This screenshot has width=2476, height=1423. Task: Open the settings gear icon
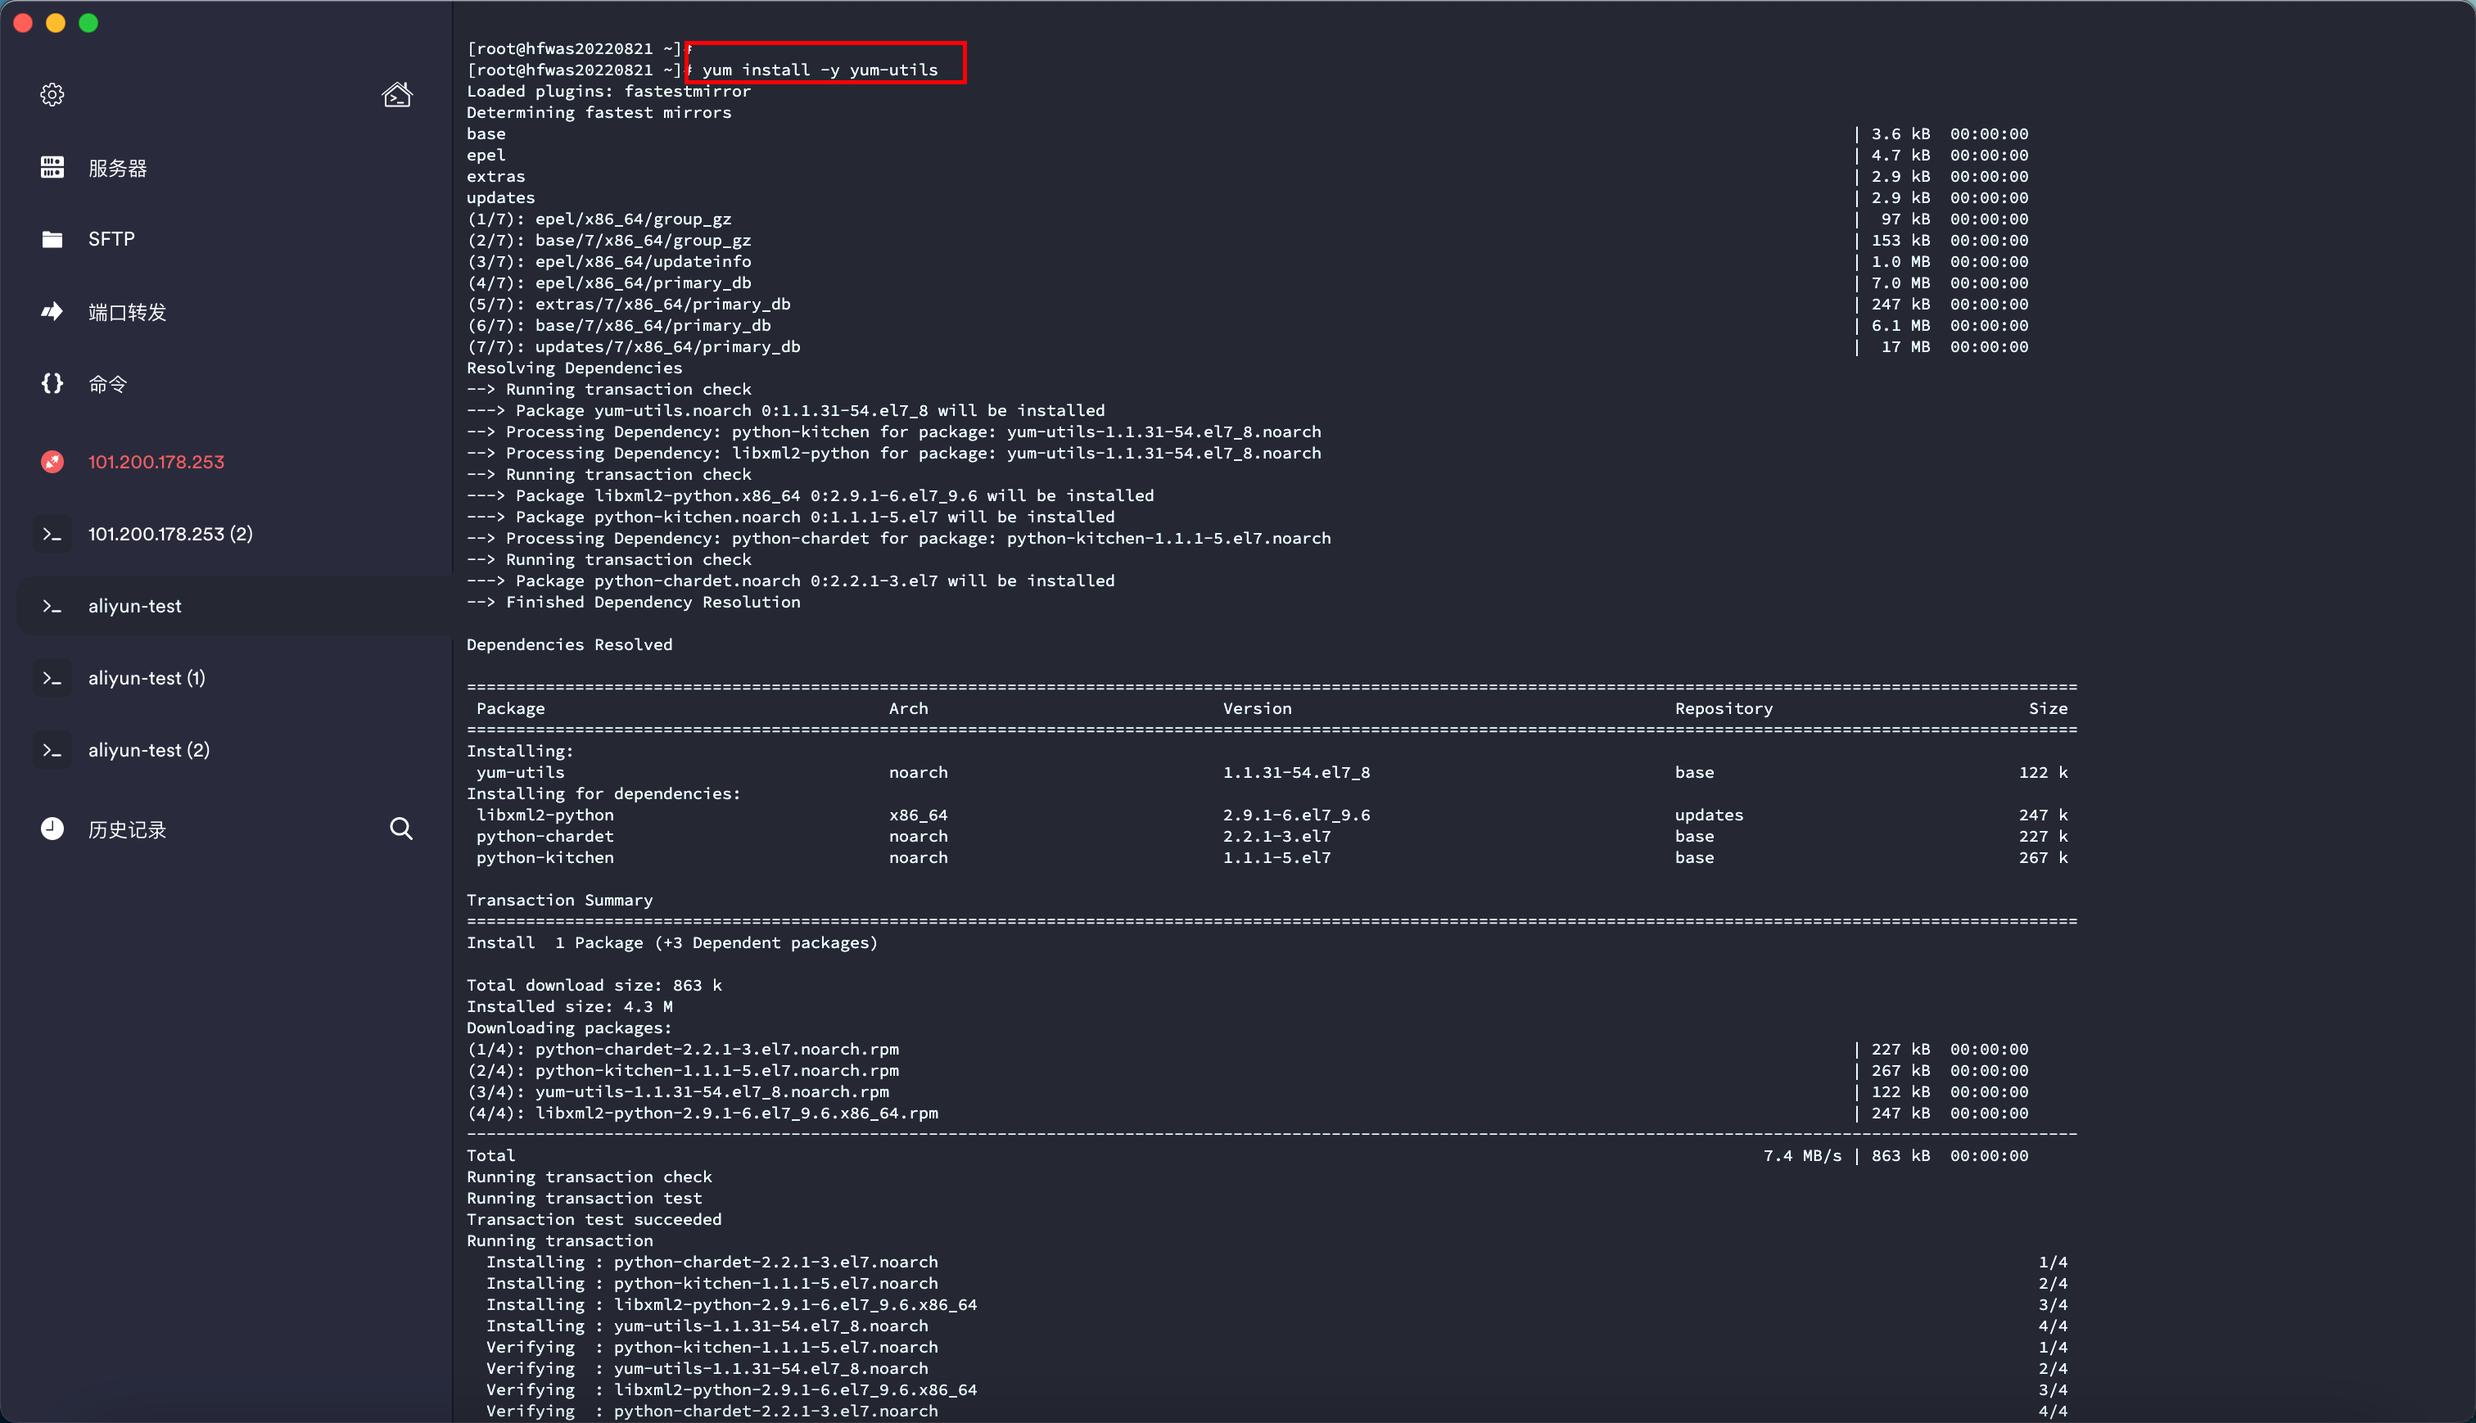[x=52, y=94]
